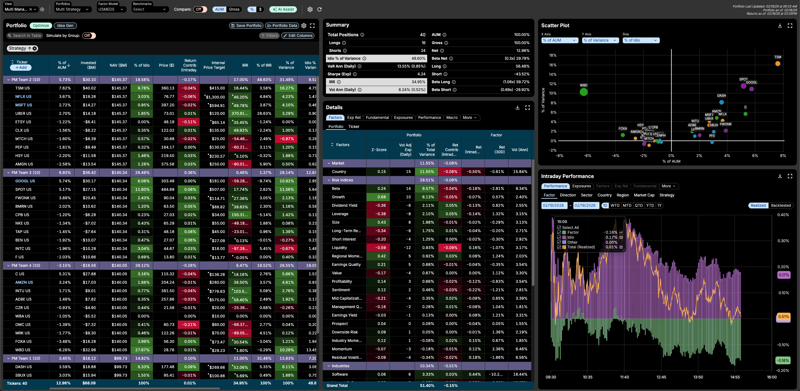Open the Y Axis % of Variance dropdown

coord(600,40)
